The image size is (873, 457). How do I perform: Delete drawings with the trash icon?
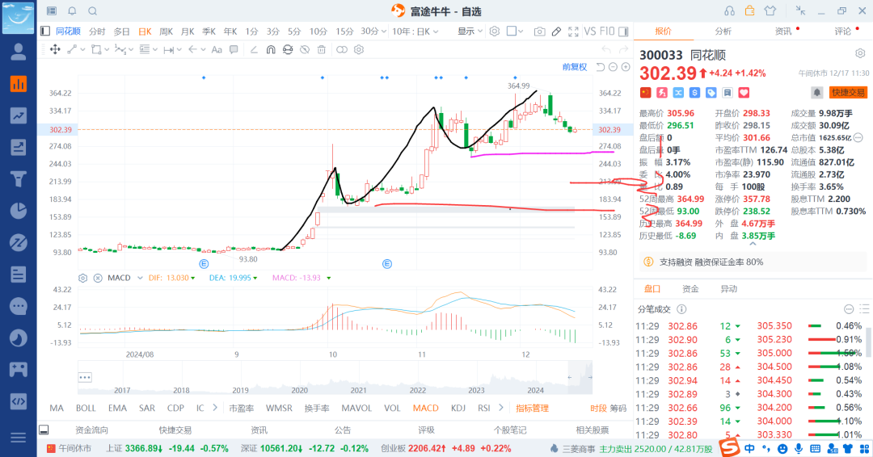pos(322,49)
